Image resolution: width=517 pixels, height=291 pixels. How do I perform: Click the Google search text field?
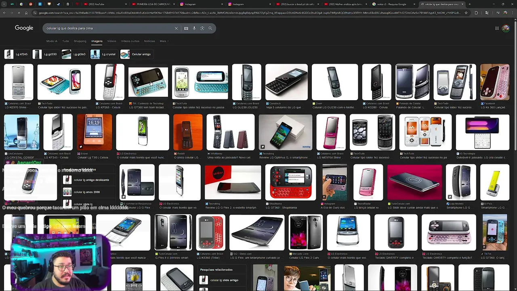point(109,28)
